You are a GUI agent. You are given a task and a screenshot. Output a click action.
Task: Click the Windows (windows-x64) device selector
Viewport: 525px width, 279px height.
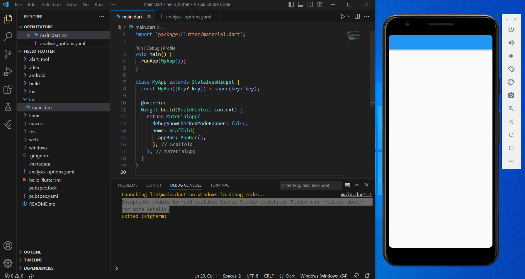click(x=324, y=276)
